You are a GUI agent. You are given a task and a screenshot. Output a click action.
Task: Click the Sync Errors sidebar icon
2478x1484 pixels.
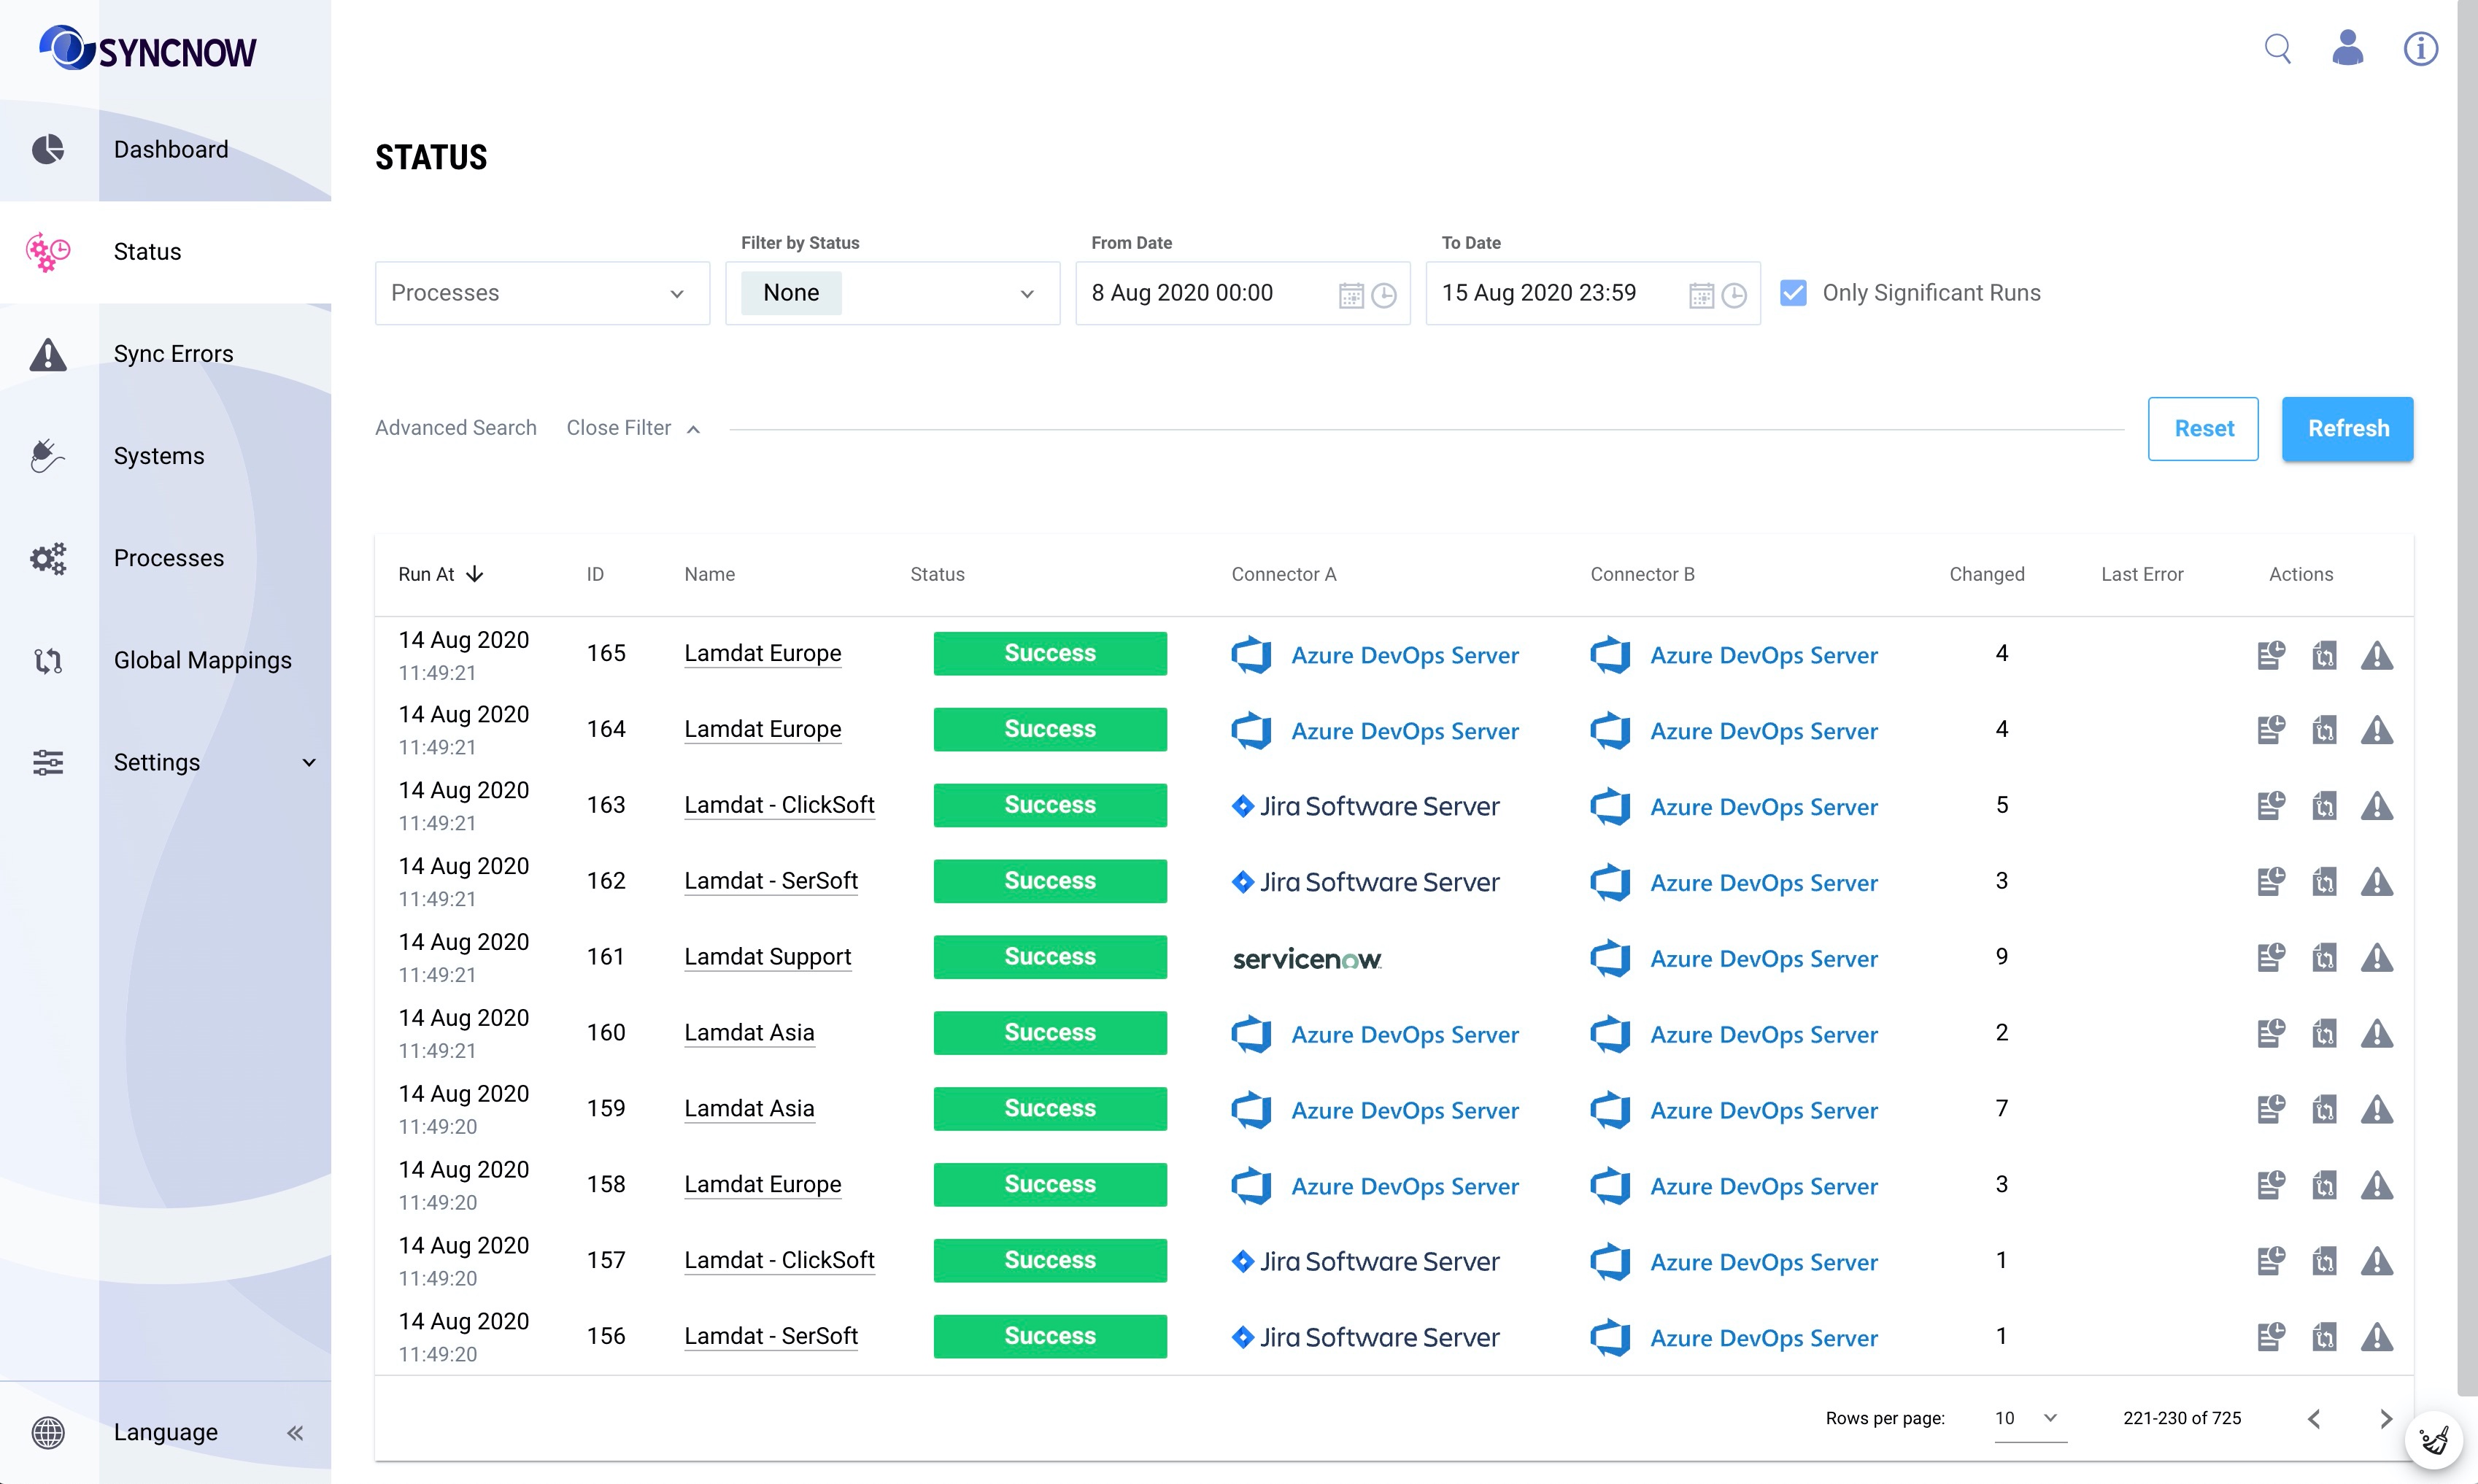point(47,353)
